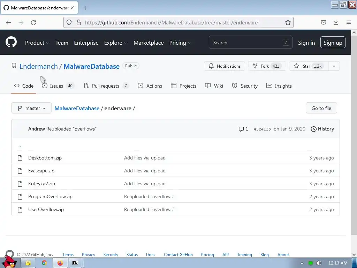357x268 pixels.
Task: Click the file icon beside Koteyka2.zip
Action: coord(20,184)
